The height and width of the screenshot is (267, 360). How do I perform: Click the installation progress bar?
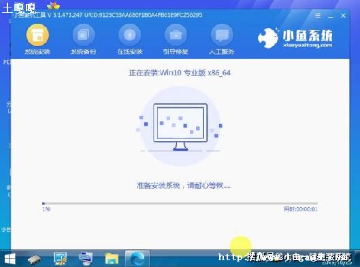point(180,203)
